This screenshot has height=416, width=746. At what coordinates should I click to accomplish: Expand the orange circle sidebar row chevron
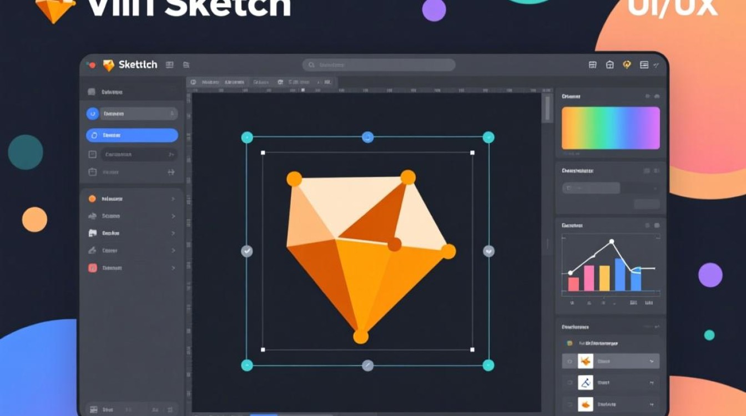click(x=173, y=199)
